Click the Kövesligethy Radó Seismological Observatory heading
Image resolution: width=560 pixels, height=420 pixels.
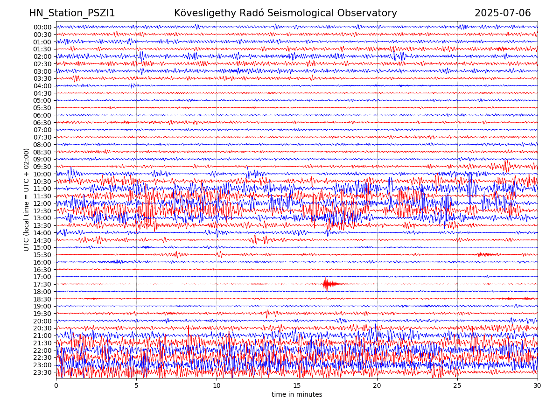click(x=285, y=13)
